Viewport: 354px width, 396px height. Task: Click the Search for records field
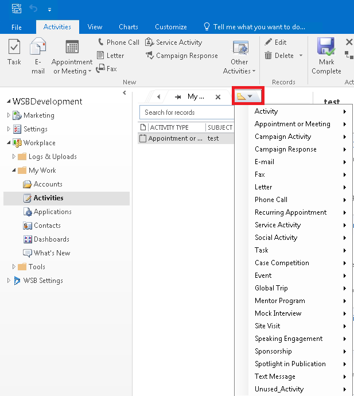186,112
